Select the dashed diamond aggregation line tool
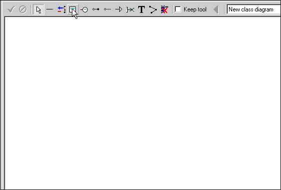Viewport: 281px width, 190px height. click(x=107, y=9)
